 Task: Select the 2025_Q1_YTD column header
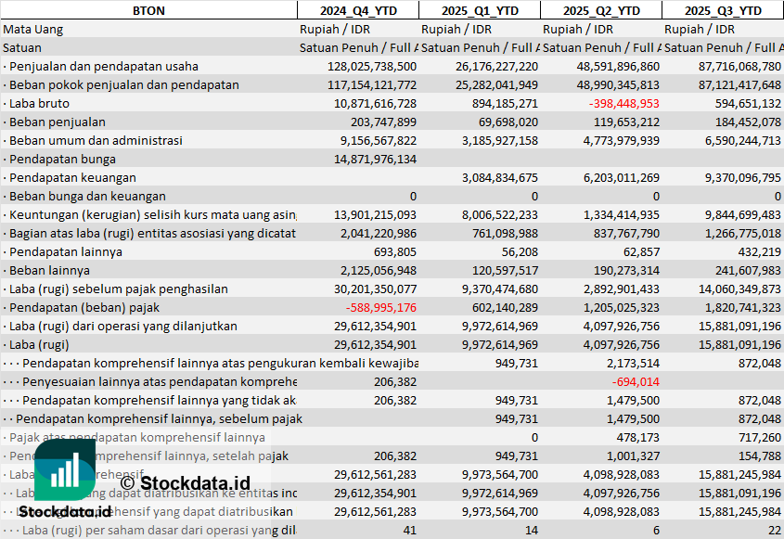point(479,10)
